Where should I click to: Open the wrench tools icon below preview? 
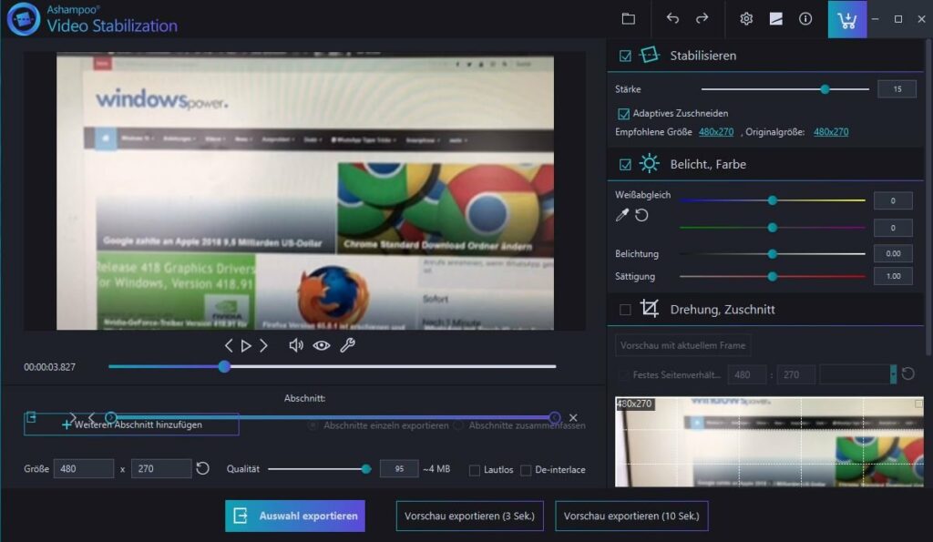pyautogui.click(x=347, y=345)
